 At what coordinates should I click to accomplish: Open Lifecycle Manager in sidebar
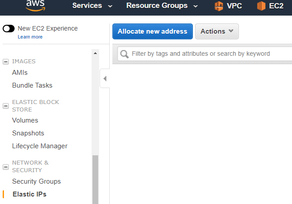[x=40, y=146]
